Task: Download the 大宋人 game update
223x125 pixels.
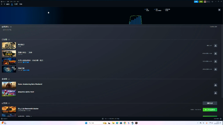Action: point(215,61)
